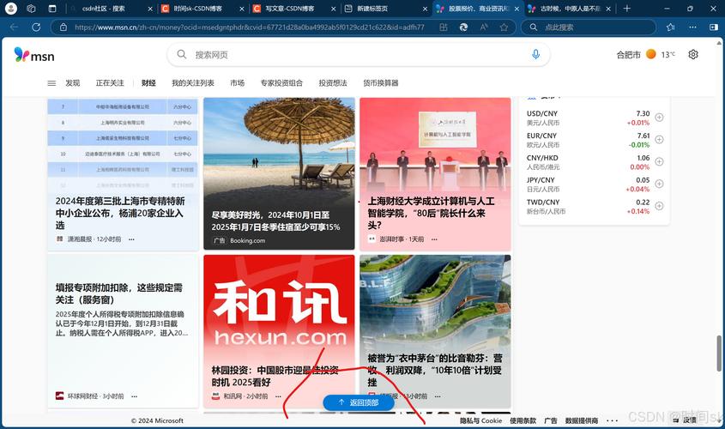Open more options on 澎湃时事 card

tap(434, 239)
